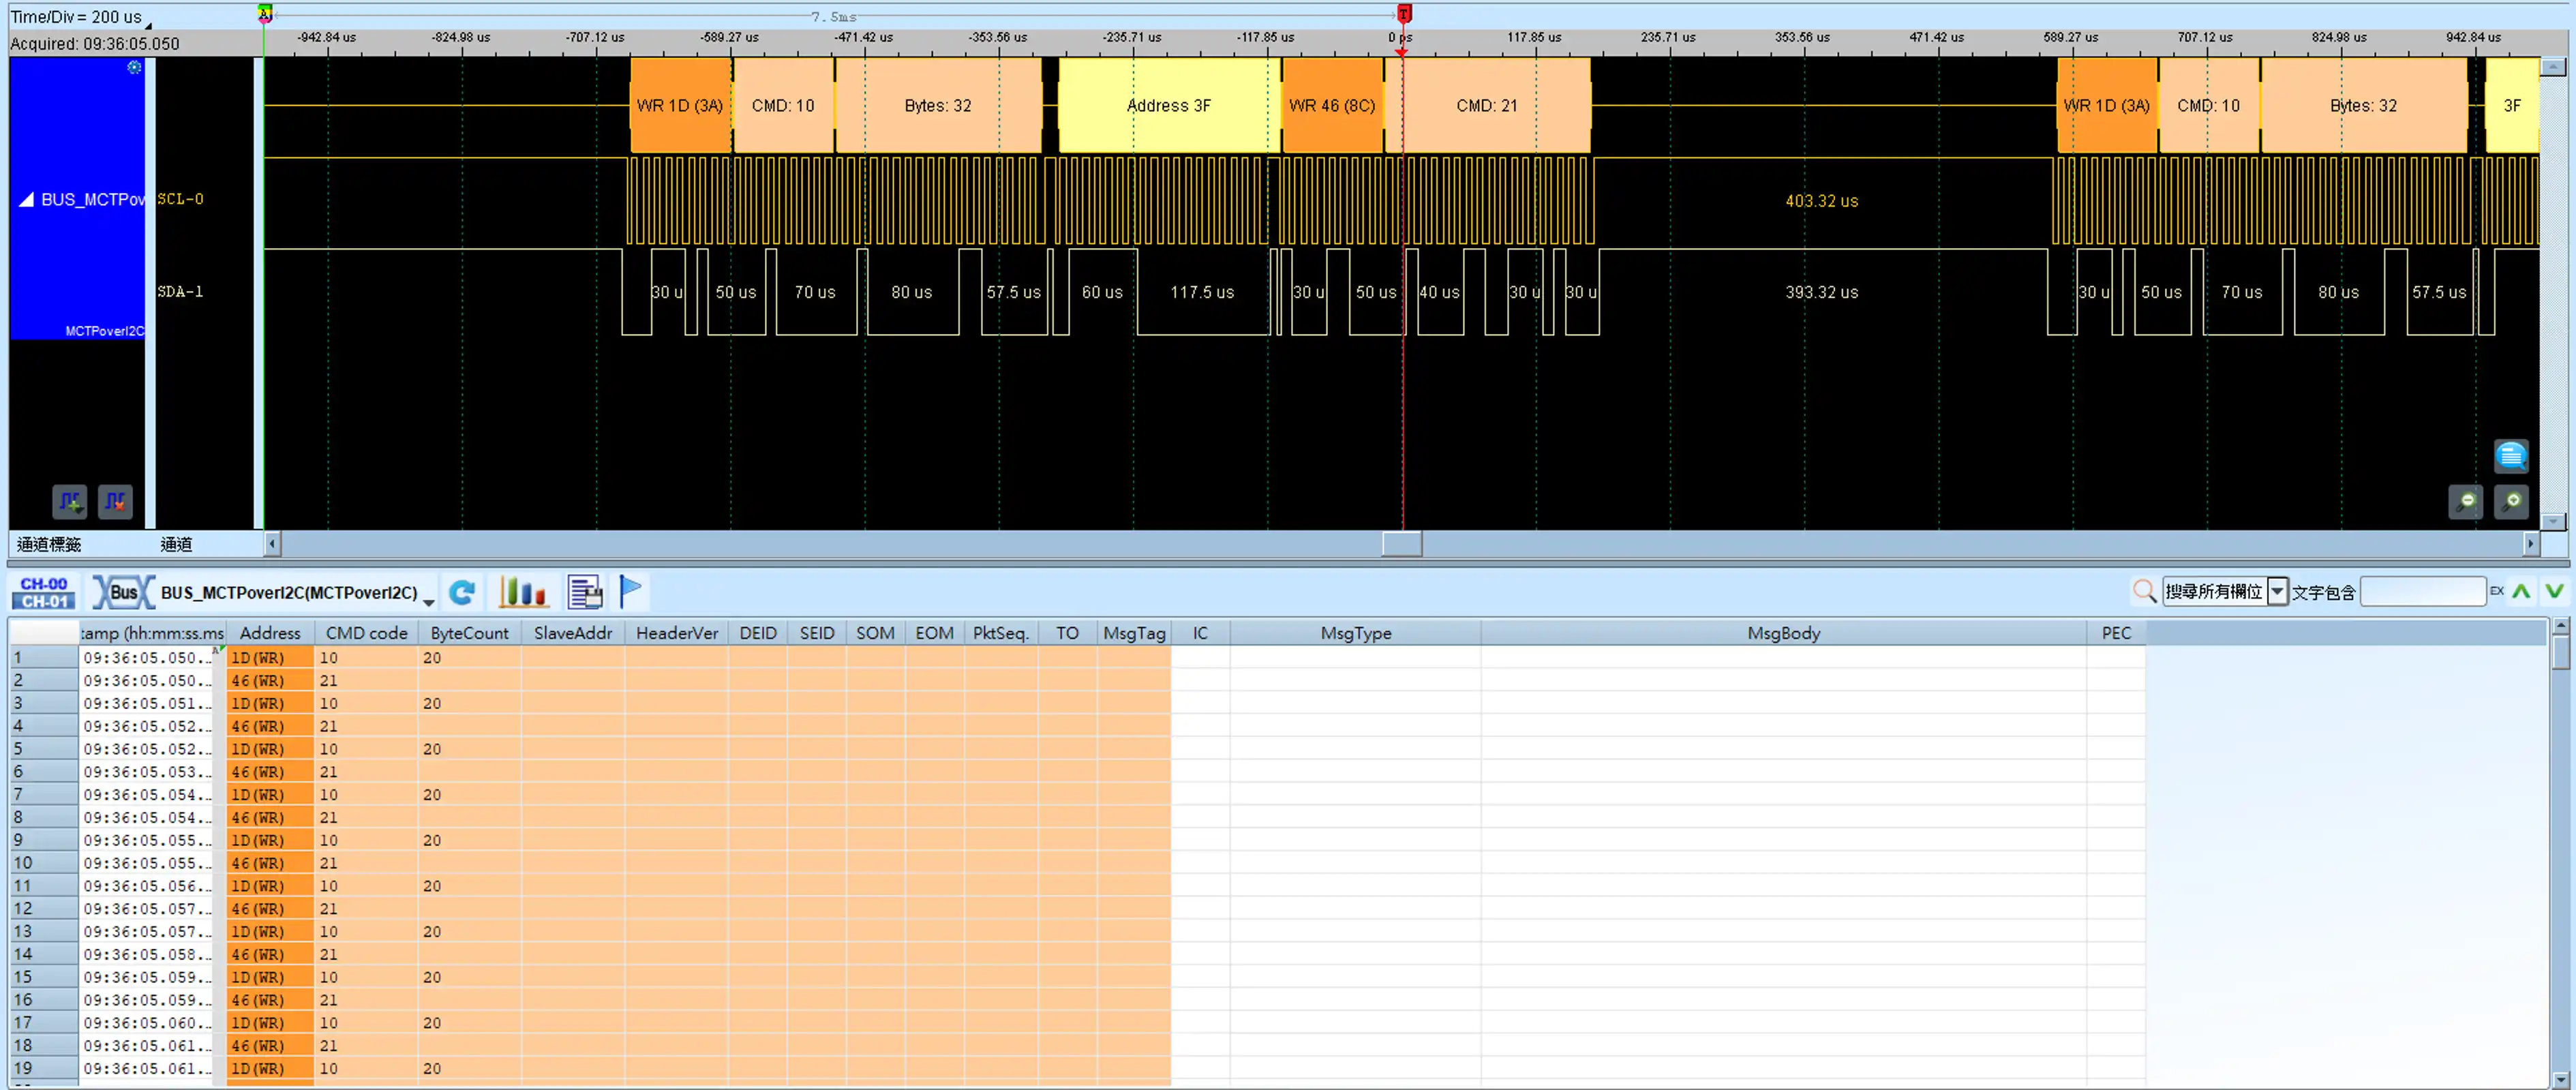Viewport: 2576px width, 1090px height.
Task: Click the zoom in magnifier icon
Action: tap(2512, 501)
